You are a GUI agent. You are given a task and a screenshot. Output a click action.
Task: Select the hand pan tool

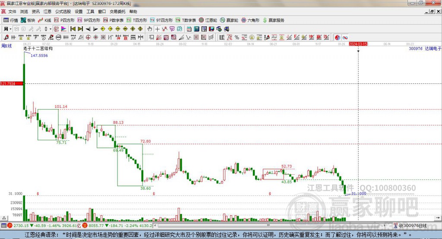click(150, 29)
